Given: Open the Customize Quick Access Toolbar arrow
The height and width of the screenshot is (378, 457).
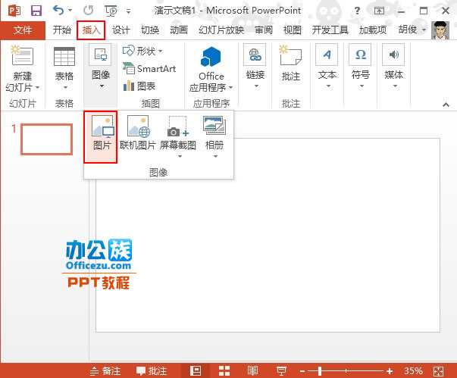Looking at the screenshot, I should point(128,11).
